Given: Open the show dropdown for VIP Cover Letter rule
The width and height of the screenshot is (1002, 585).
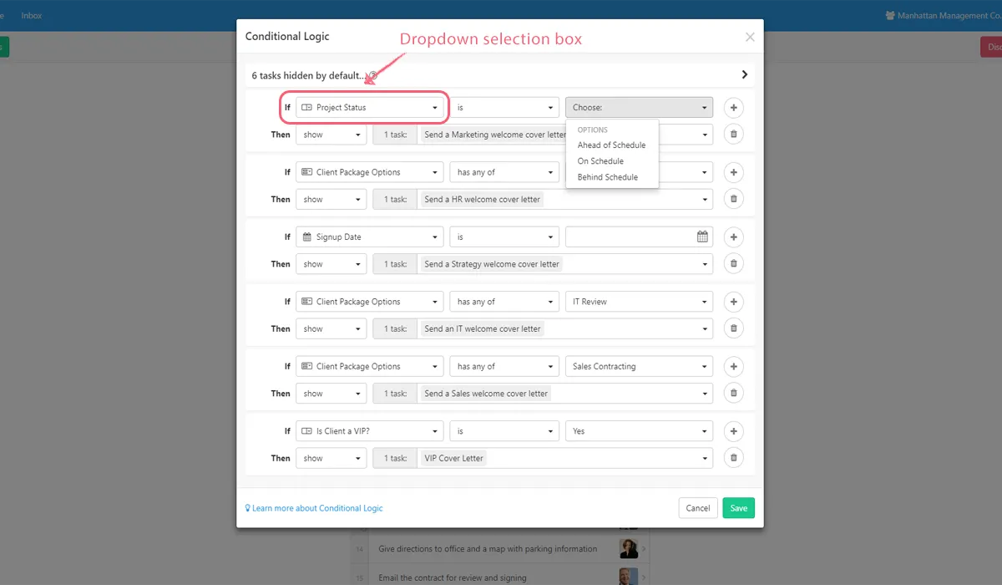Looking at the screenshot, I should (x=331, y=458).
